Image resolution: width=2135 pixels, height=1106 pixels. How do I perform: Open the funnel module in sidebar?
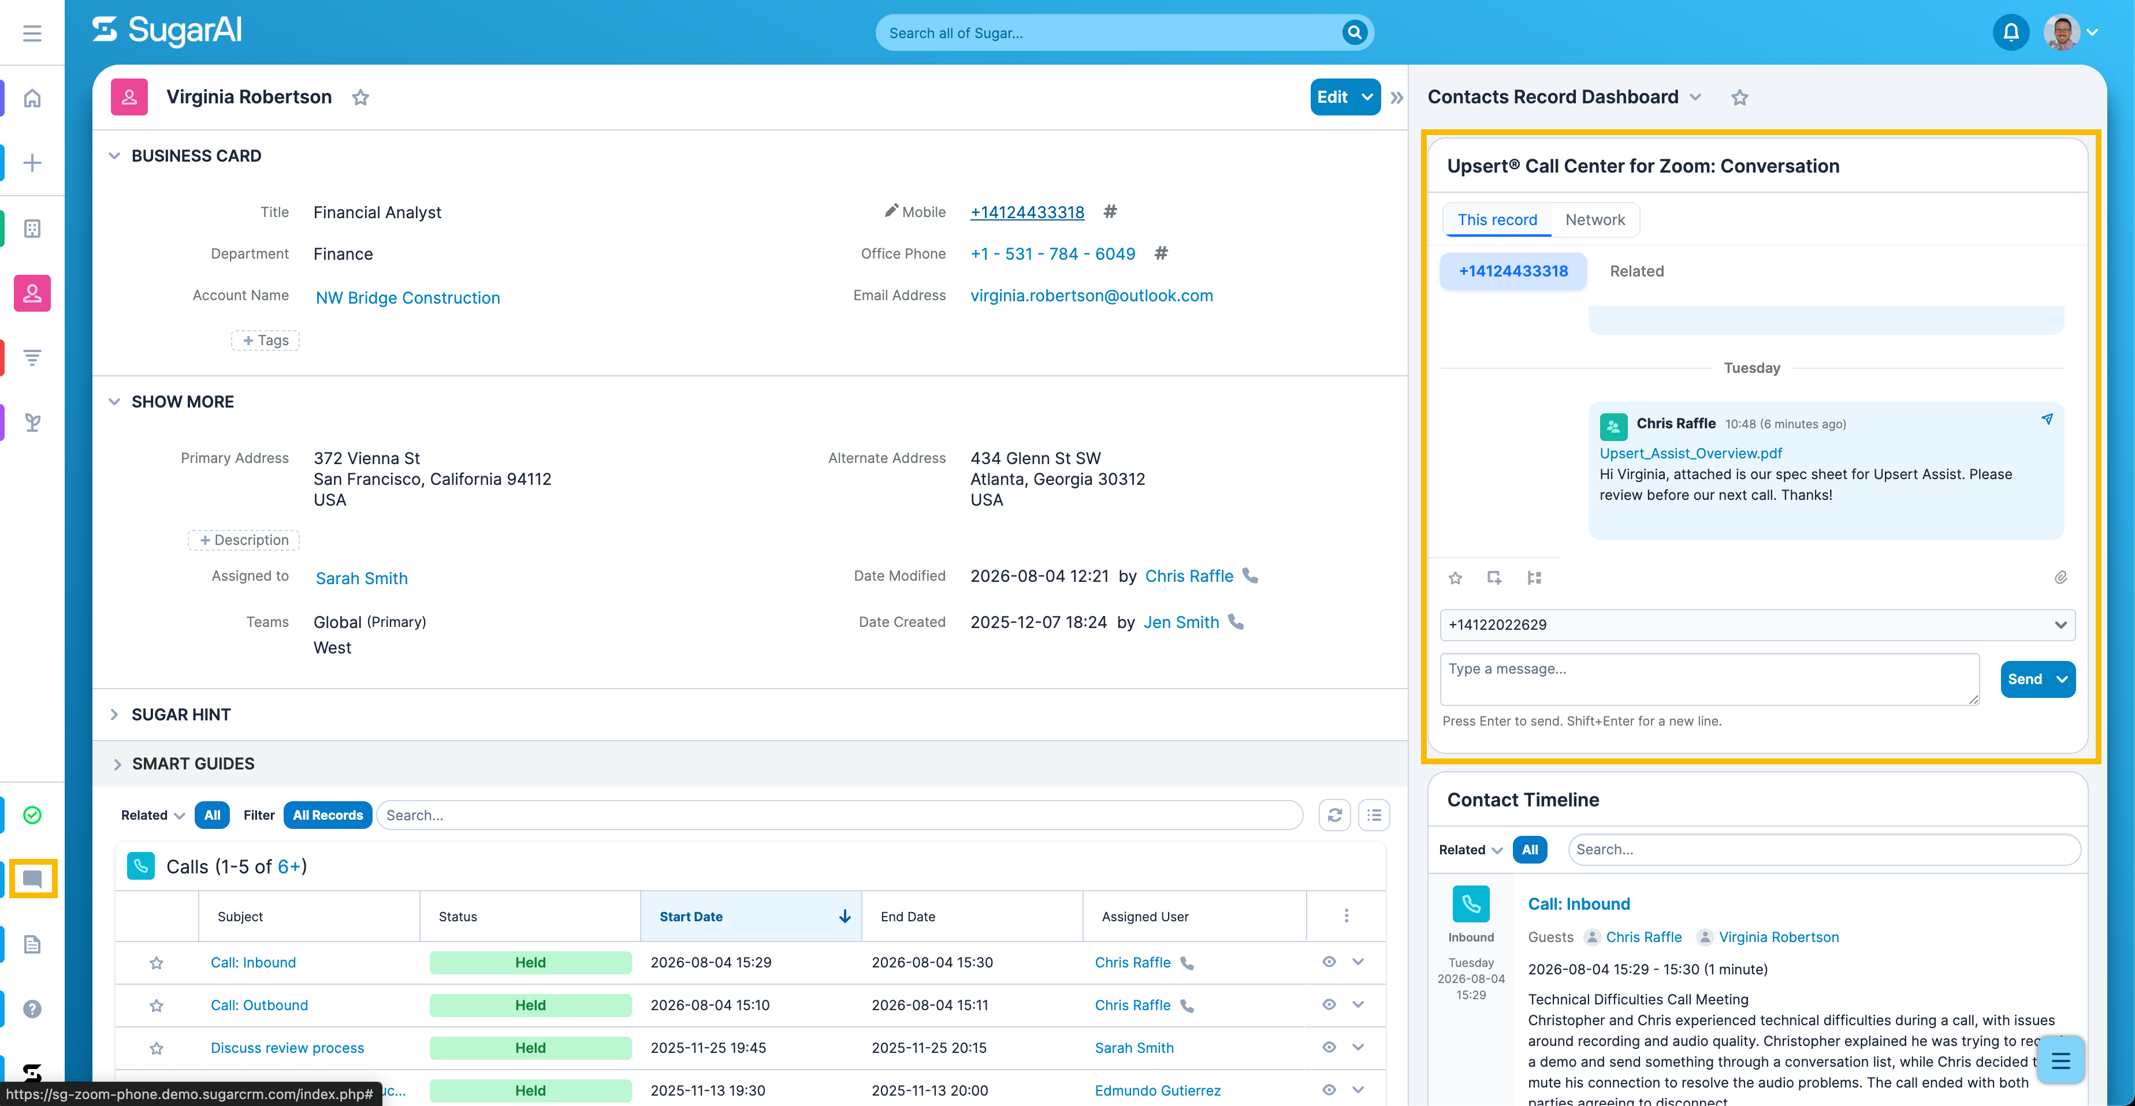(x=32, y=358)
